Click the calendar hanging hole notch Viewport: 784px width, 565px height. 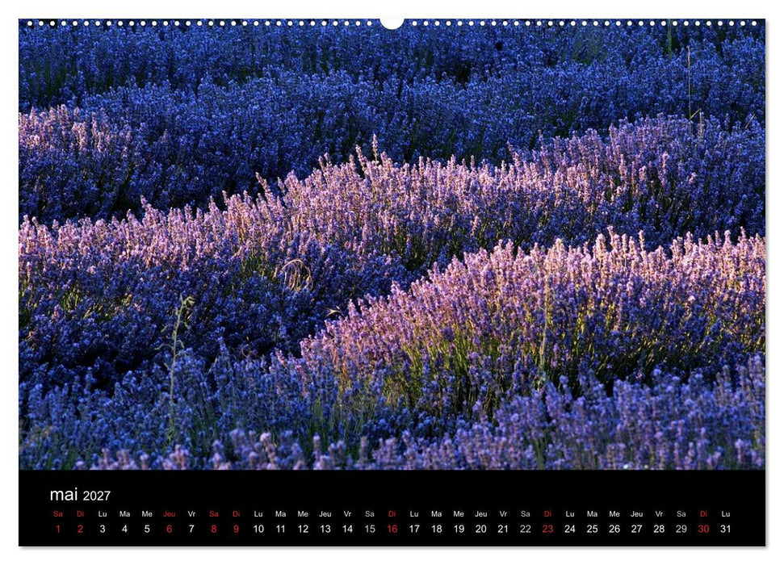point(392,23)
